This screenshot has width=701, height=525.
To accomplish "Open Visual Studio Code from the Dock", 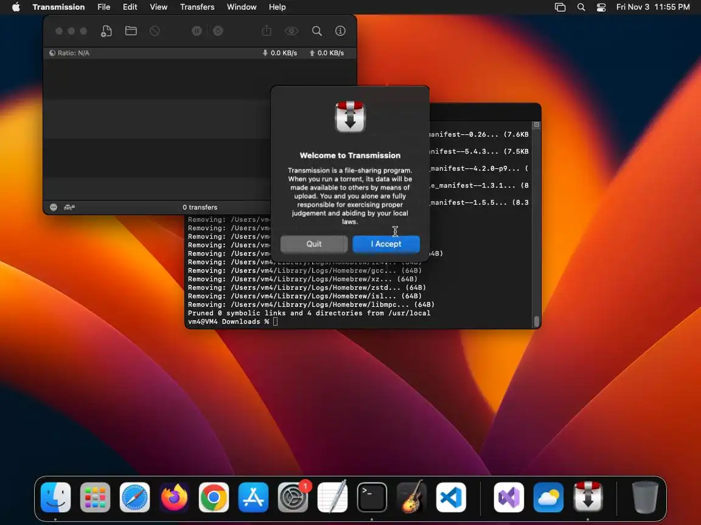I will (451, 497).
